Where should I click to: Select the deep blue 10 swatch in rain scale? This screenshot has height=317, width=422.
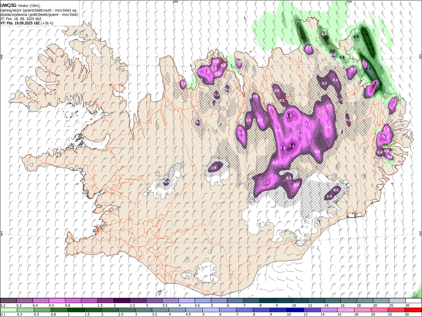point(295,310)
